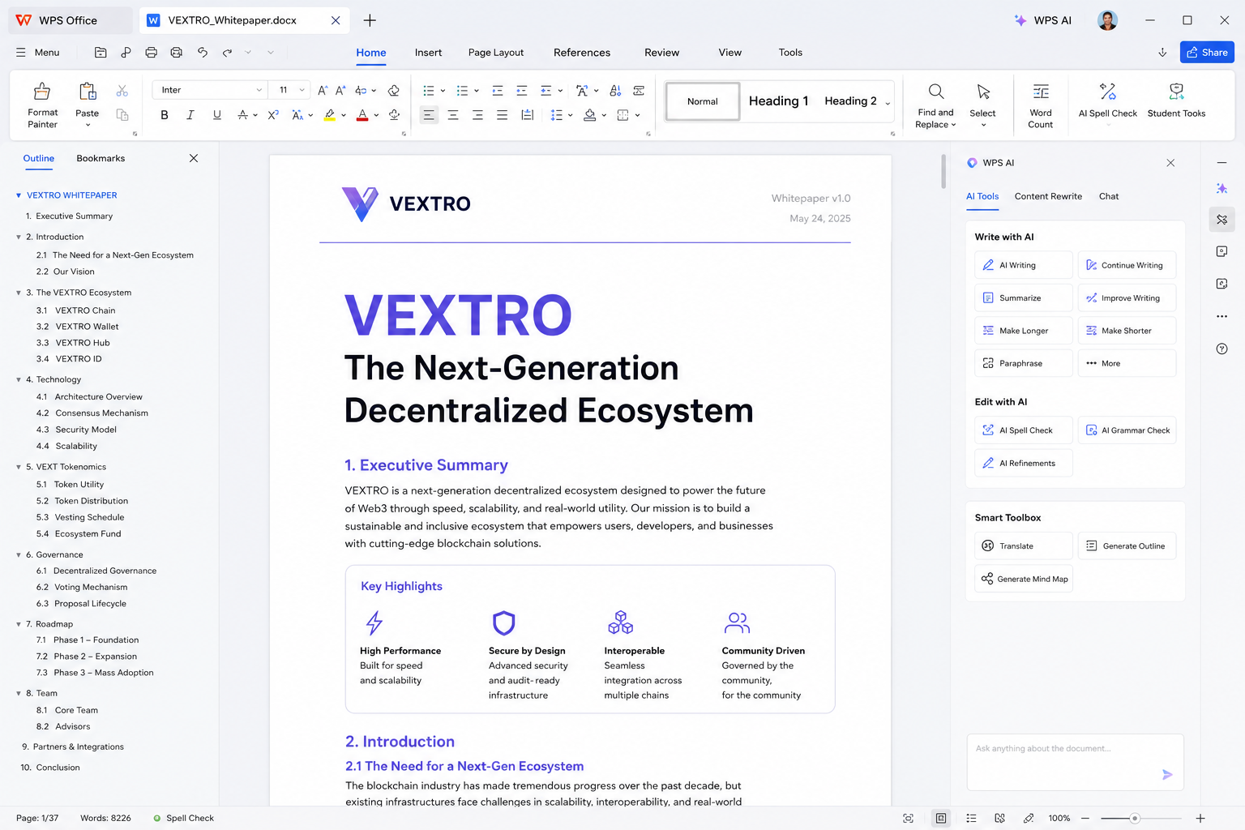
Task: Switch to the Insert ribbon tab
Action: pyautogui.click(x=428, y=53)
